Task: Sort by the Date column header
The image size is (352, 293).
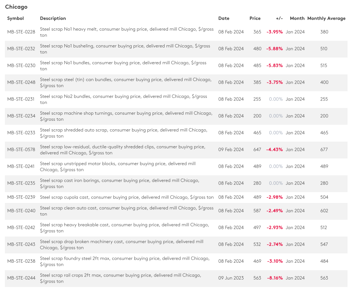Action: coord(224,18)
